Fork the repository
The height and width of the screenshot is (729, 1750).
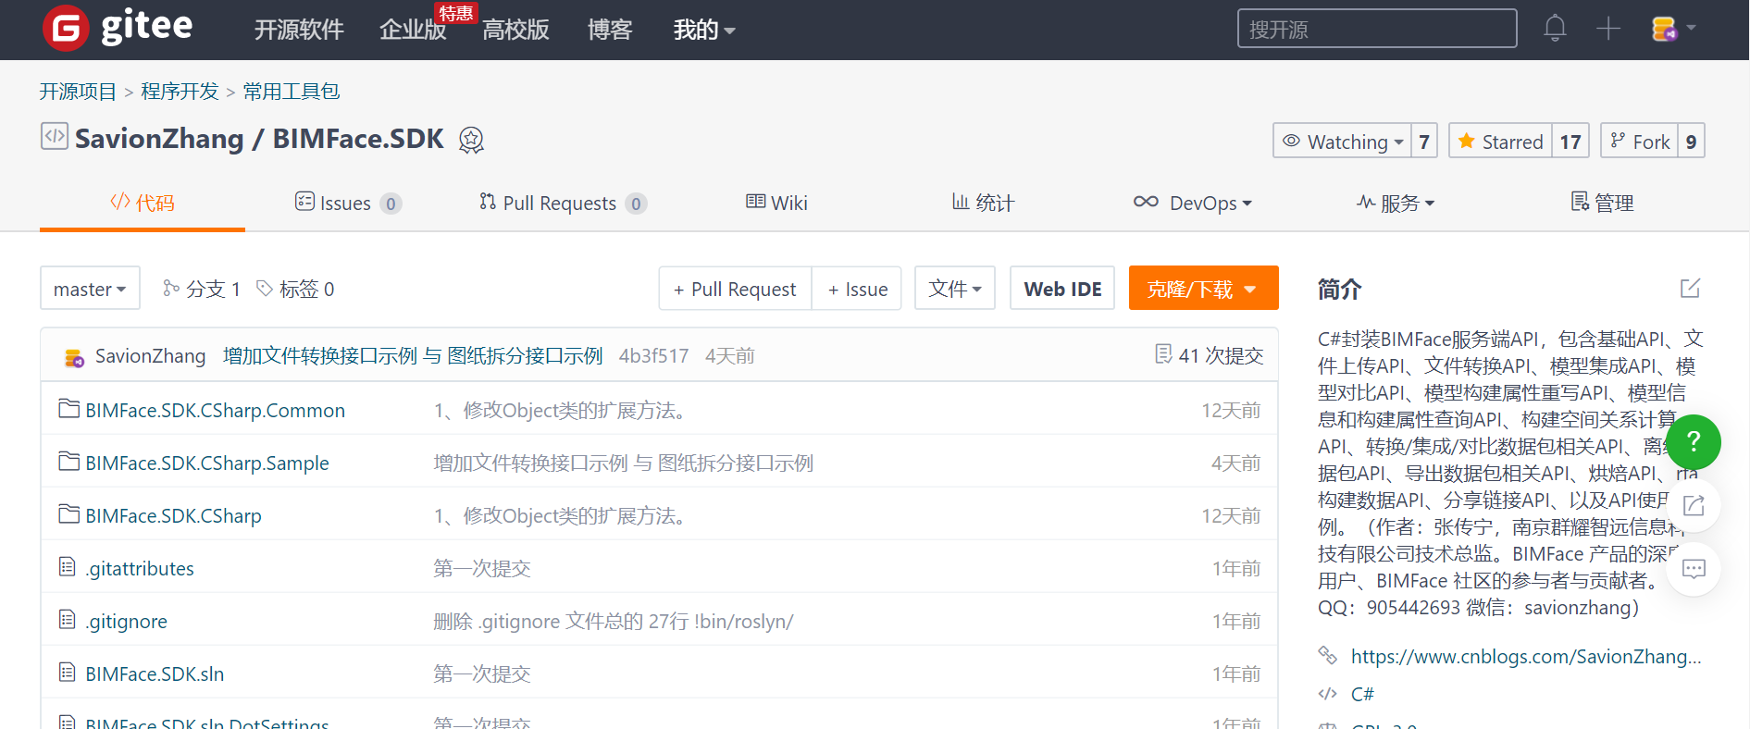coord(1640,142)
